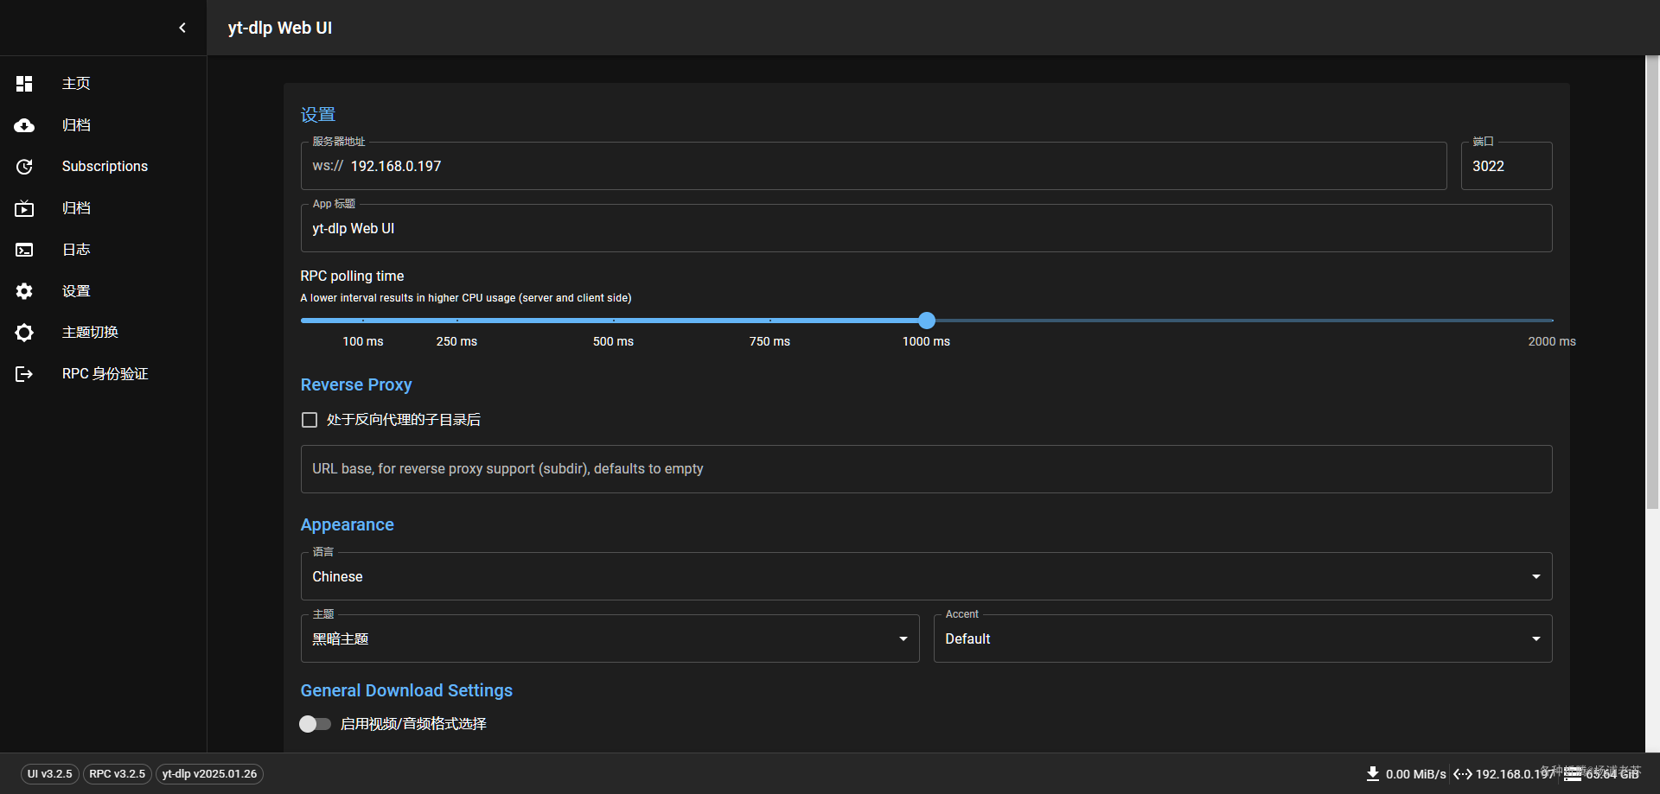Open the 主页 home dashboard icon
This screenshot has width=1660, height=794.
(x=24, y=84)
